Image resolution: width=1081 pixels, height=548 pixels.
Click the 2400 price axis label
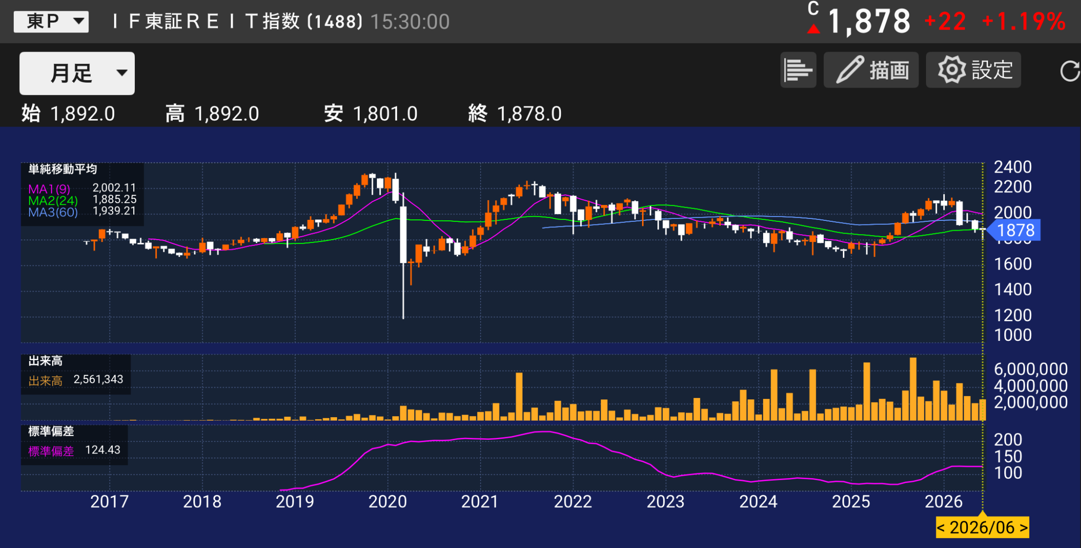tap(1013, 167)
